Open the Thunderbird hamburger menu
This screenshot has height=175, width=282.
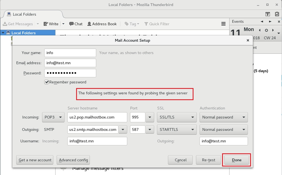pos(223,24)
